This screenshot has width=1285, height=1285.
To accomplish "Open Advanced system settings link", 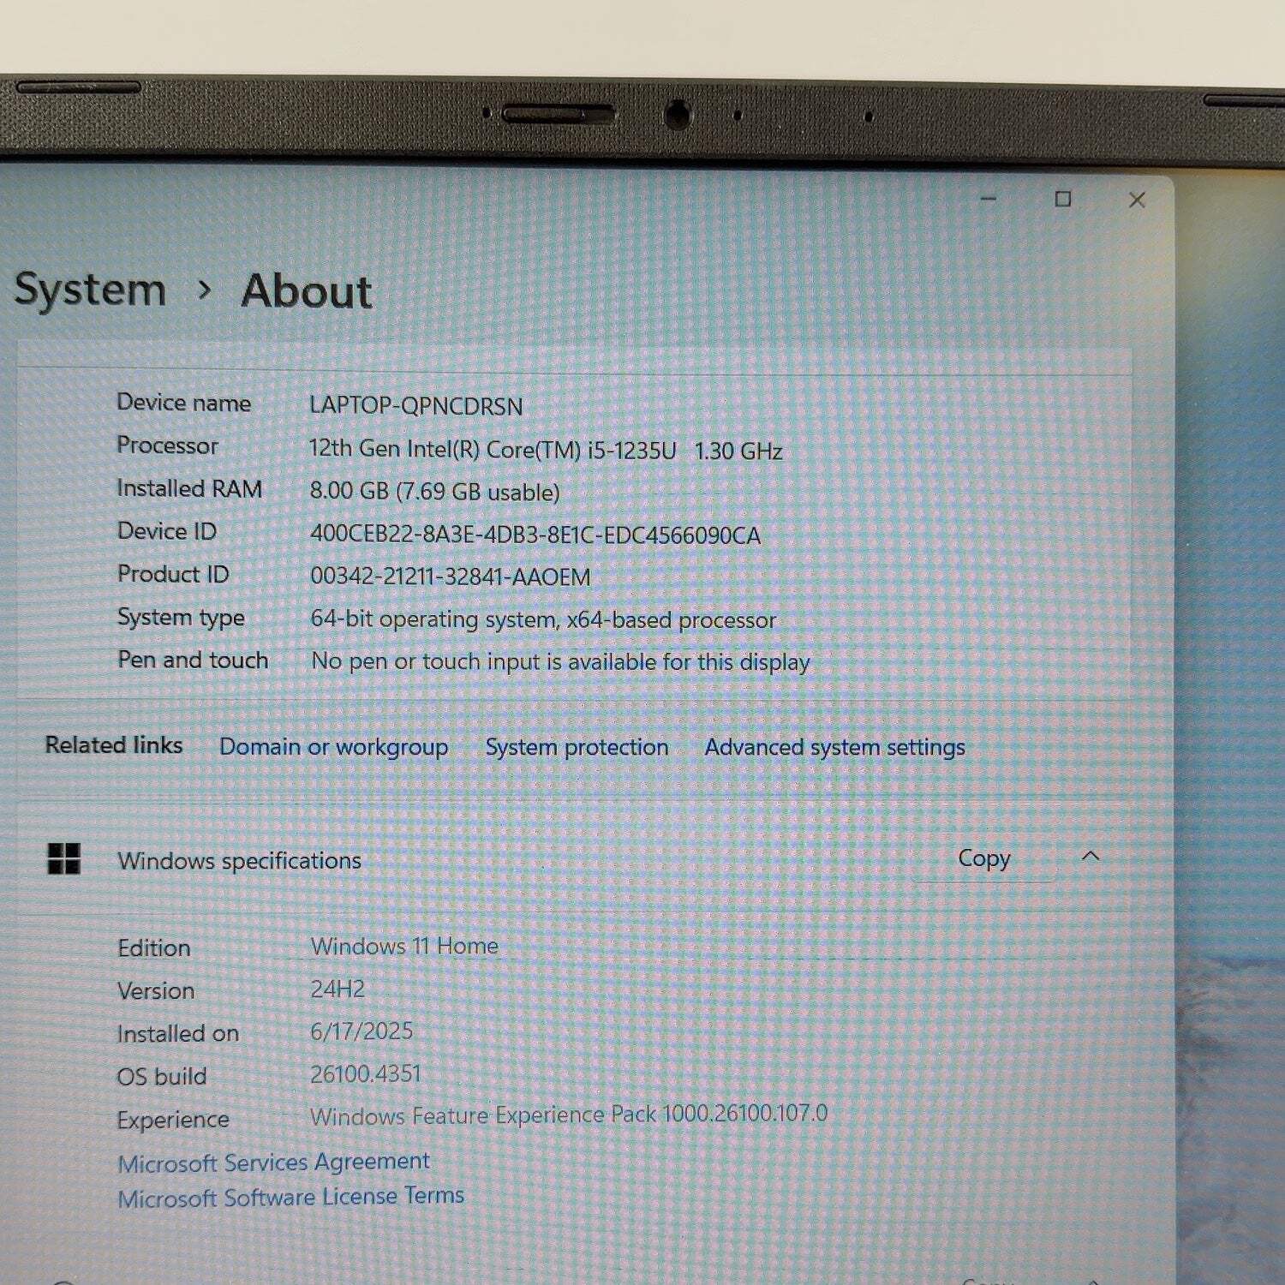I will point(834,747).
